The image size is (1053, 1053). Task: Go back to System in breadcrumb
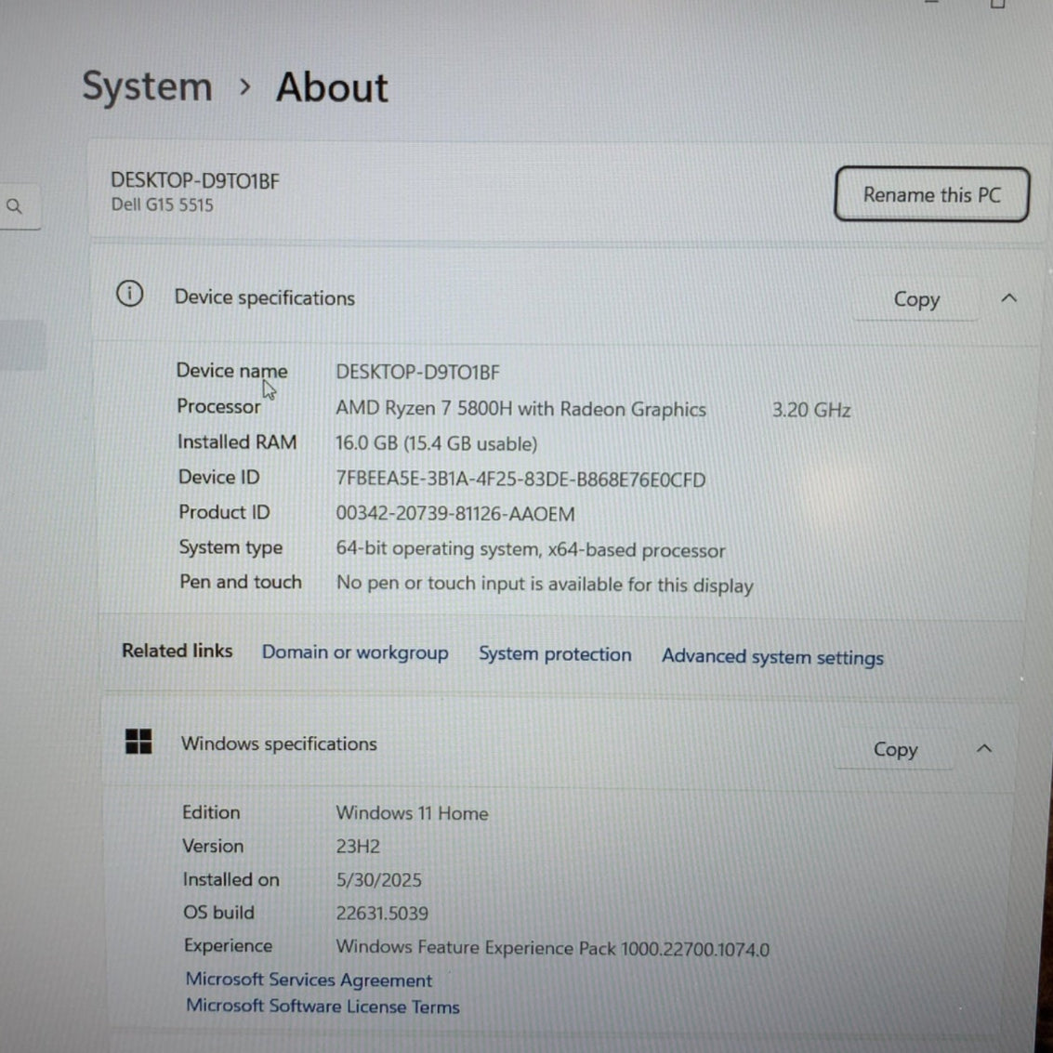pyautogui.click(x=147, y=86)
